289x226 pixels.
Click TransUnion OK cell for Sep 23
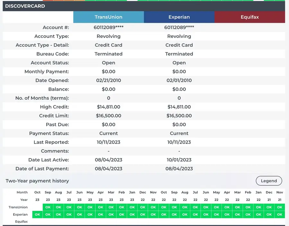48,207
